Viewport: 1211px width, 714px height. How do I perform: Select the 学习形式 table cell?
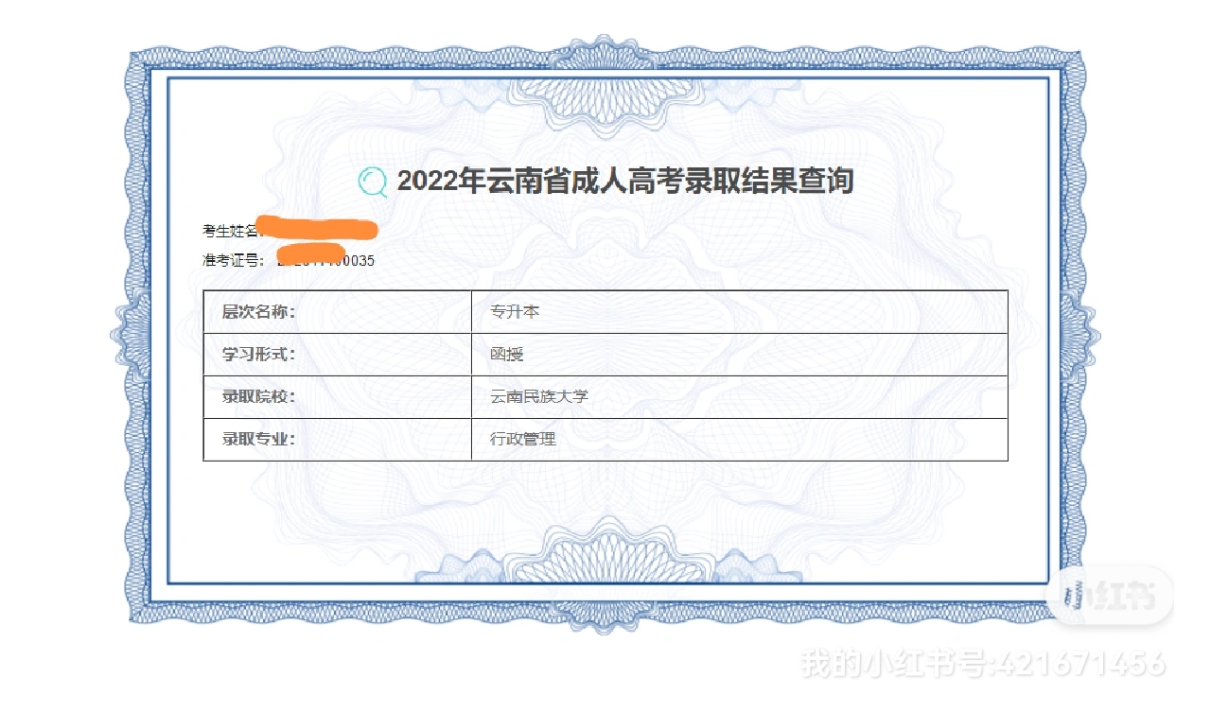coord(338,355)
